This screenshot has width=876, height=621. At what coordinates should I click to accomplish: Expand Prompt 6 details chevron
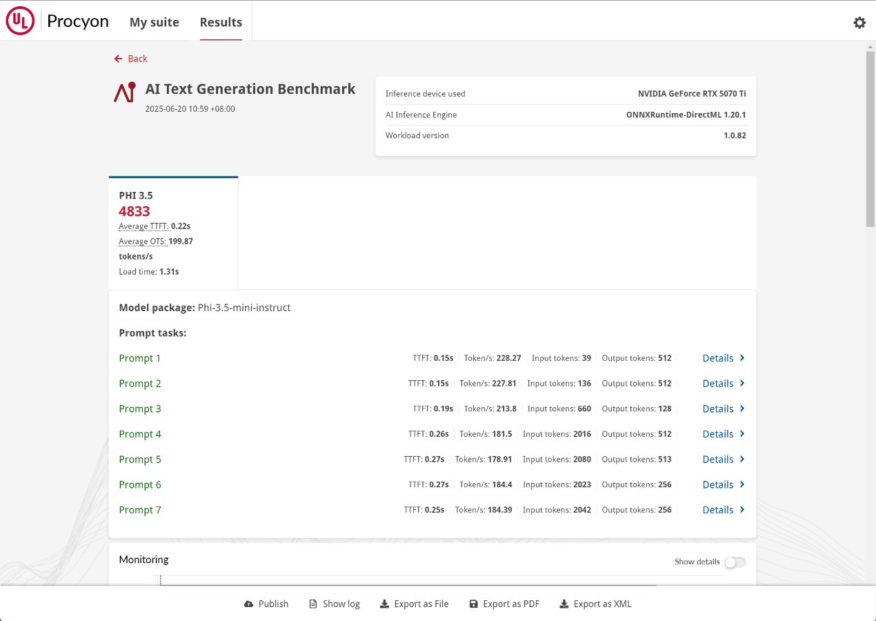click(x=742, y=484)
